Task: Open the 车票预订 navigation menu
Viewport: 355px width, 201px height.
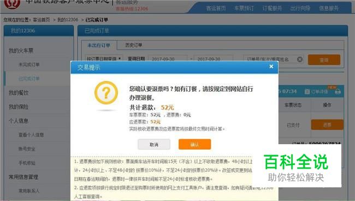Action: pos(244,8)
